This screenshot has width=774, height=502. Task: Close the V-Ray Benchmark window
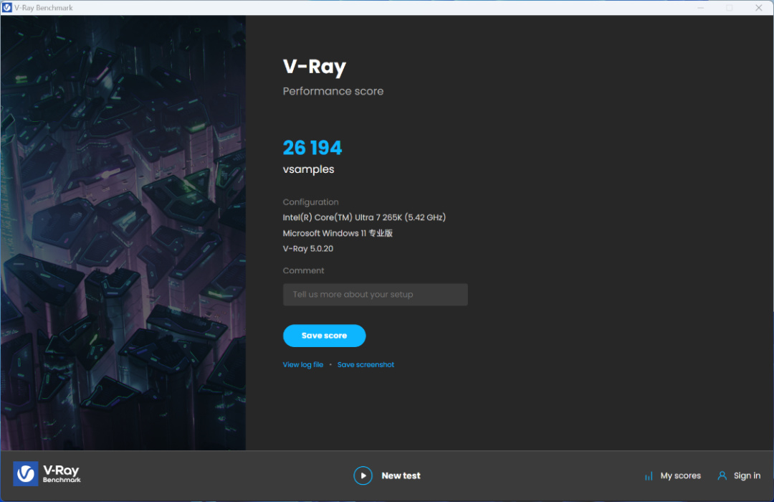[759, 7]
